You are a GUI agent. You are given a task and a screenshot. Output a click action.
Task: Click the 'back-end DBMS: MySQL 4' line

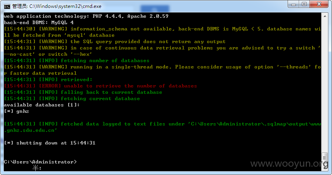tap(39, 23)
